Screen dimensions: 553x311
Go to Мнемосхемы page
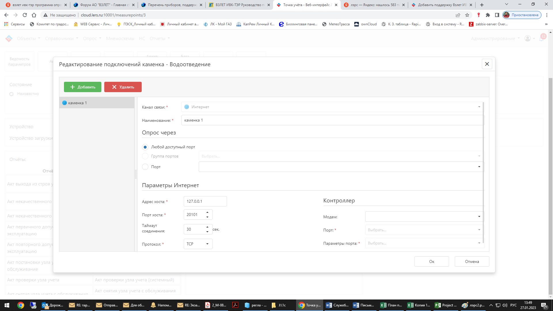[x=120, y=38]
